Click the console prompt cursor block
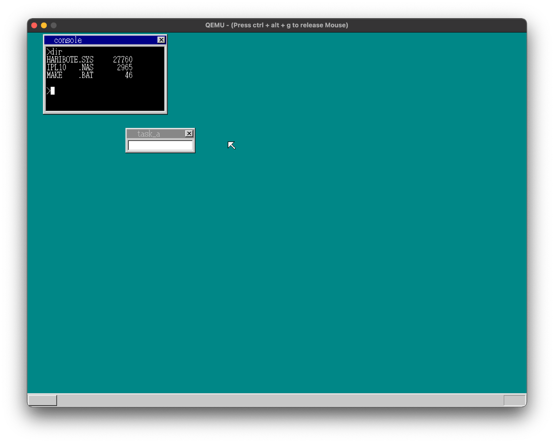The height and width of the screenshot is (443, 554). (53, 91)
